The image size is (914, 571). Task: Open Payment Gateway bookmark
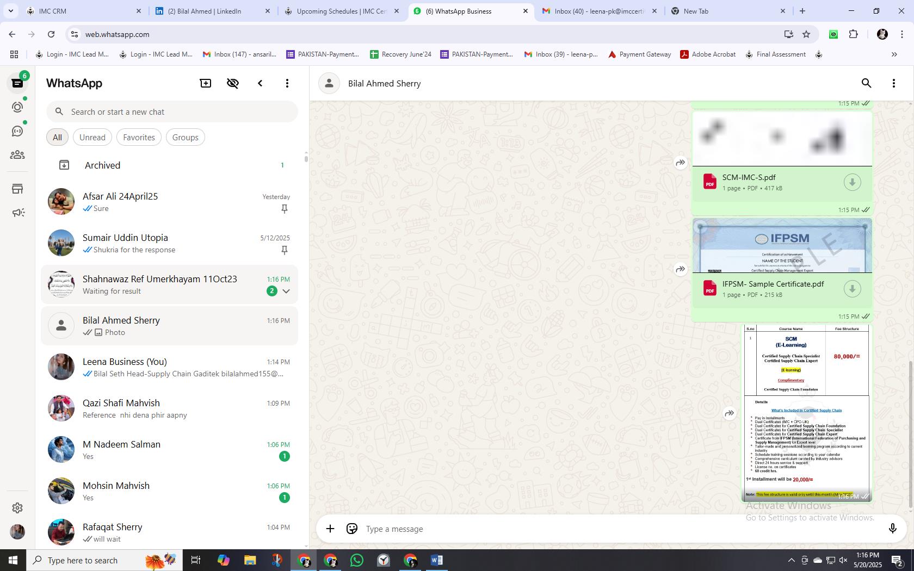point(639,54)
